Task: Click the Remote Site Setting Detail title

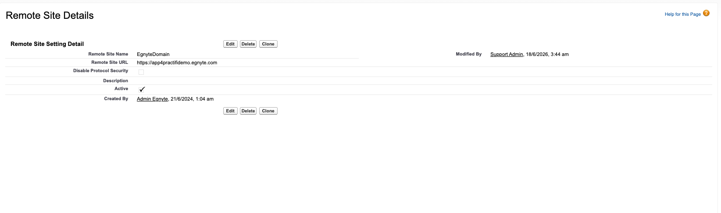Action: coord(47,44)
